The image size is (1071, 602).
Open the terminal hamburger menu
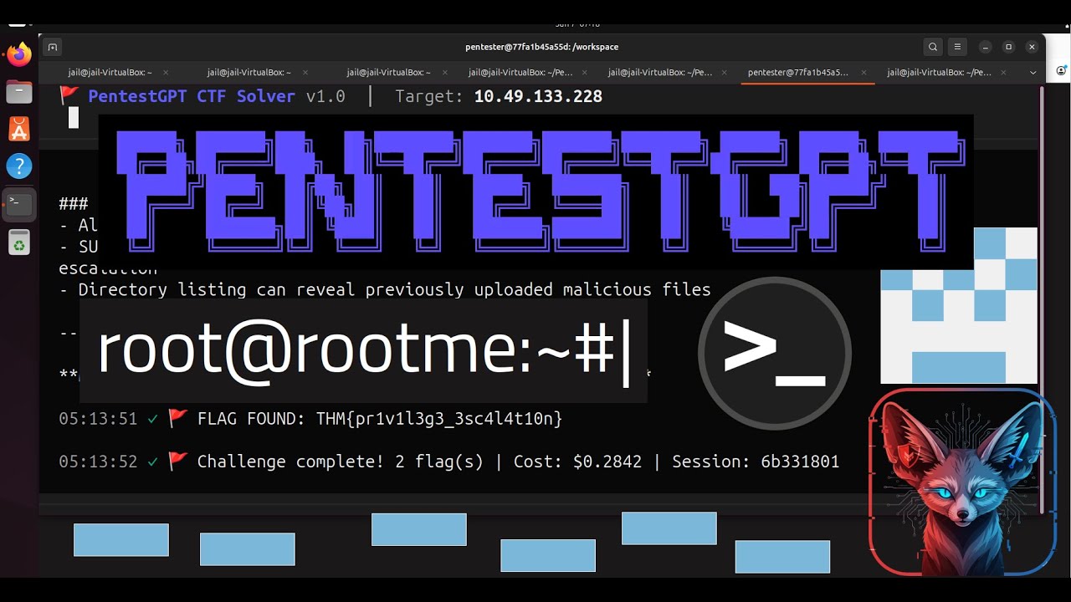click(958, 47)
